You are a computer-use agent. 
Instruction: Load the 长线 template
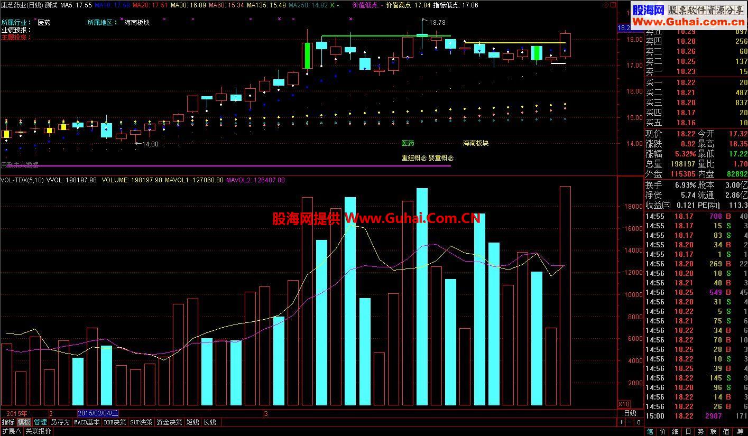point(210,422)
